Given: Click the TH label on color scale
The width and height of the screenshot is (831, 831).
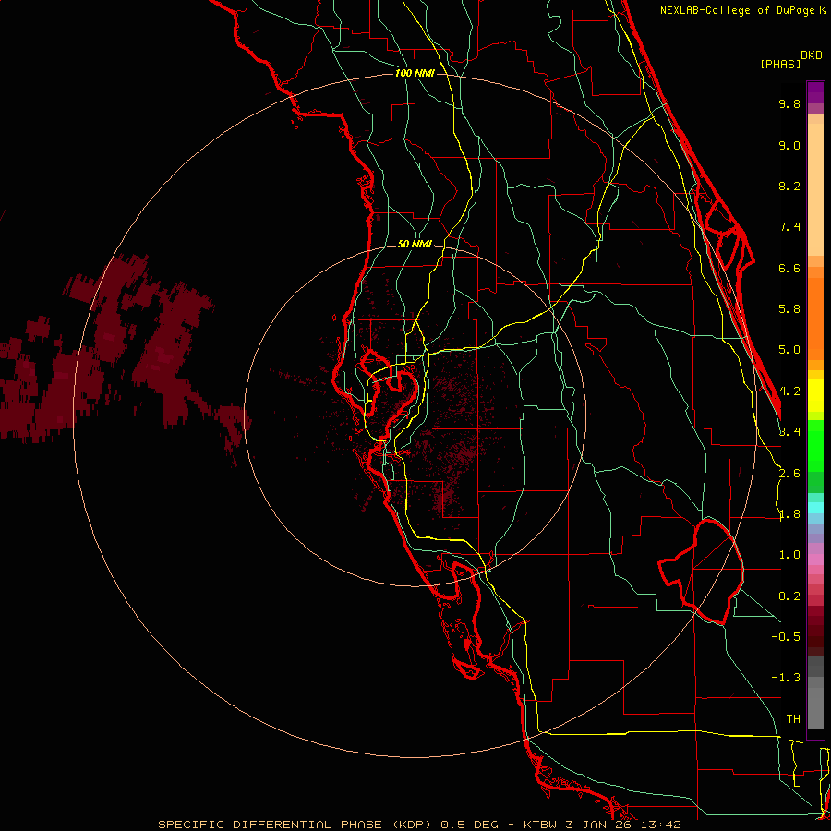Looking at the screenshot, I should [793, 718].
